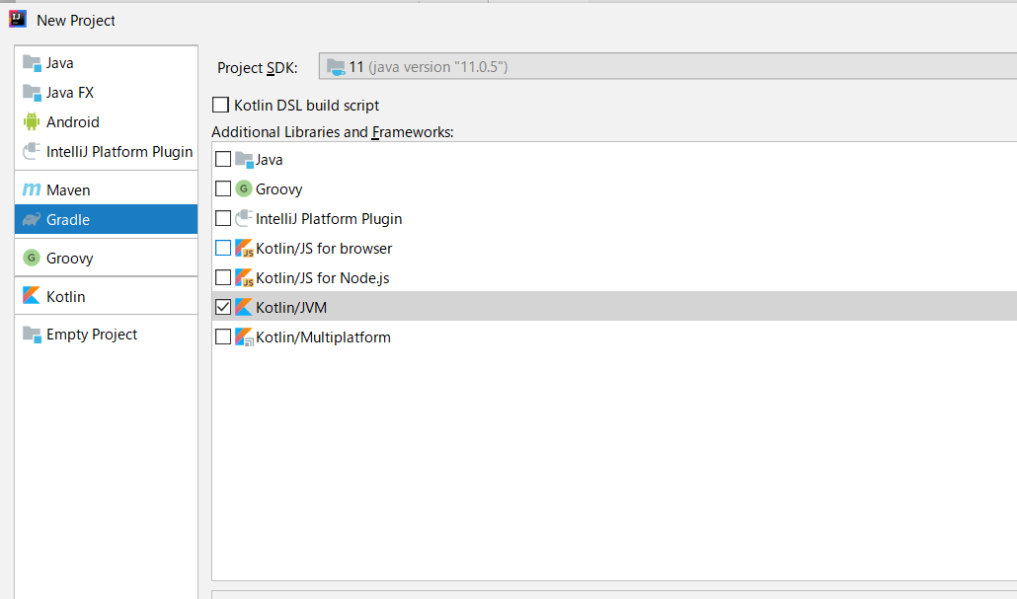Image resolution: width=1017 pixels, height=599 pixels.
Task: Select Maven label in sidebar
Action: (68, 189)
